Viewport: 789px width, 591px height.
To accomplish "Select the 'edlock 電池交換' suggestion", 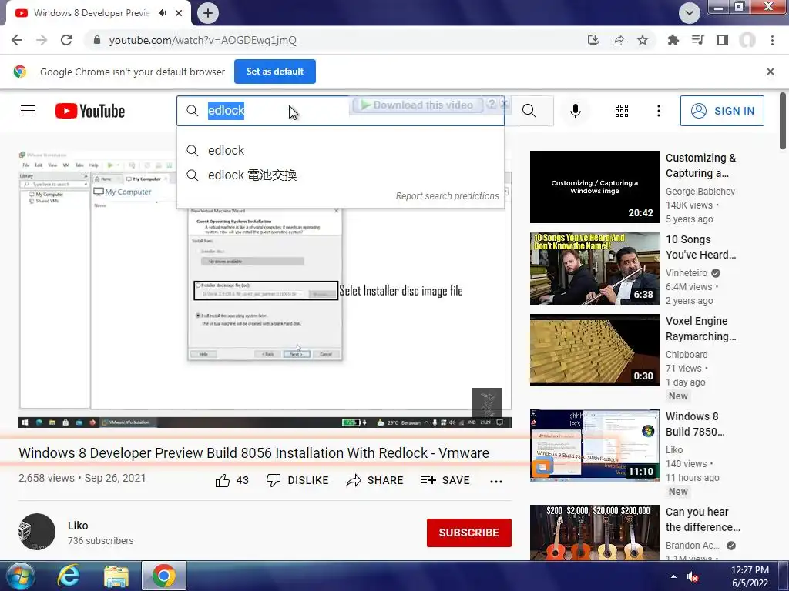I will (x=340, y=175).
